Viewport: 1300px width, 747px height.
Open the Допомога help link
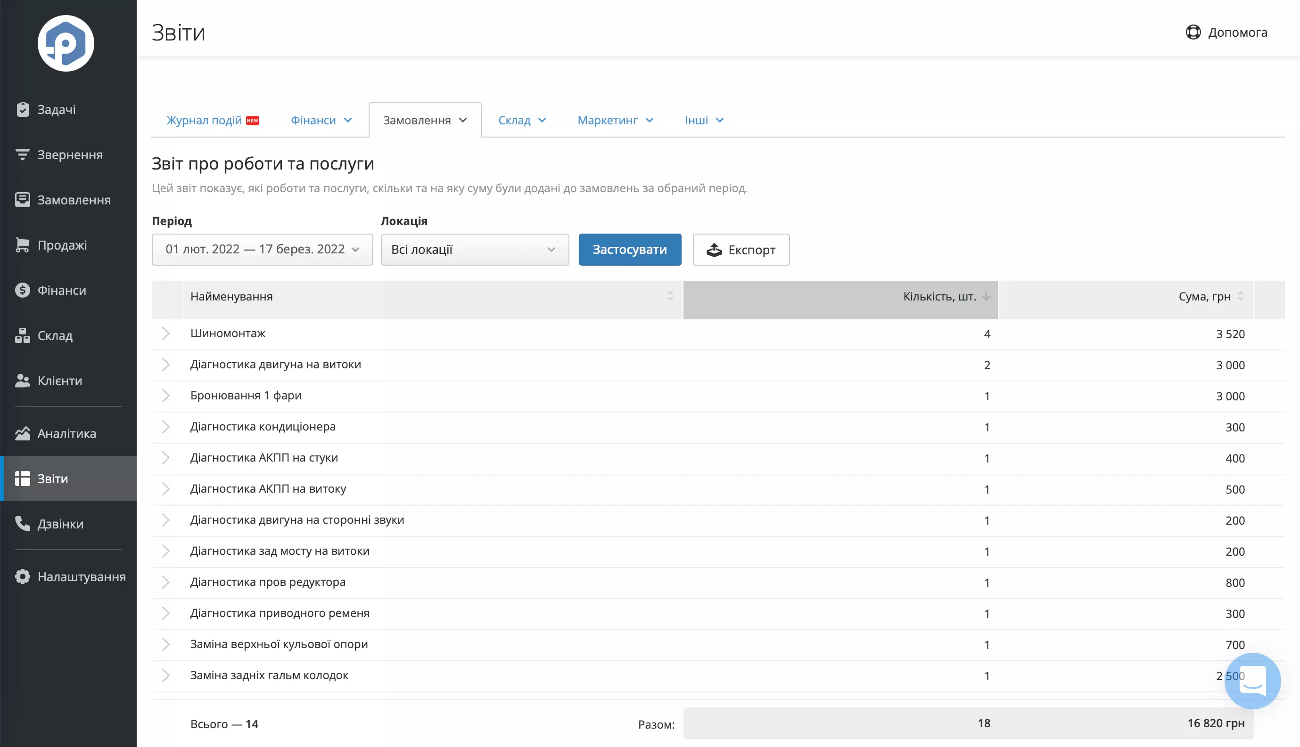(x=1226, y=32)
